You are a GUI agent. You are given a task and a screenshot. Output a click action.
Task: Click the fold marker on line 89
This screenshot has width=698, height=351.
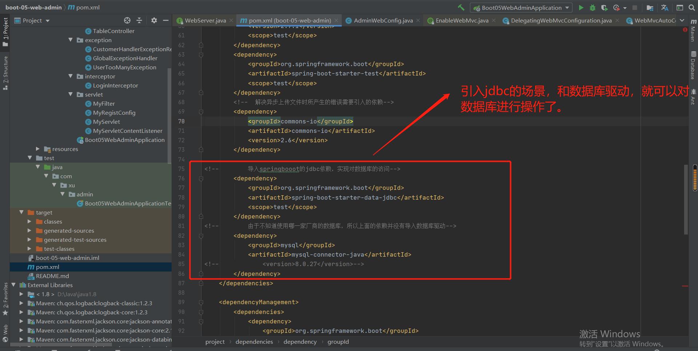coord(201,302)
